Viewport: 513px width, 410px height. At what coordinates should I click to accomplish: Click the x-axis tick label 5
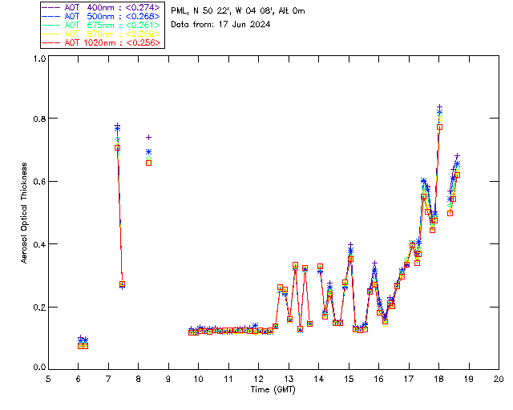coord(48,379)
